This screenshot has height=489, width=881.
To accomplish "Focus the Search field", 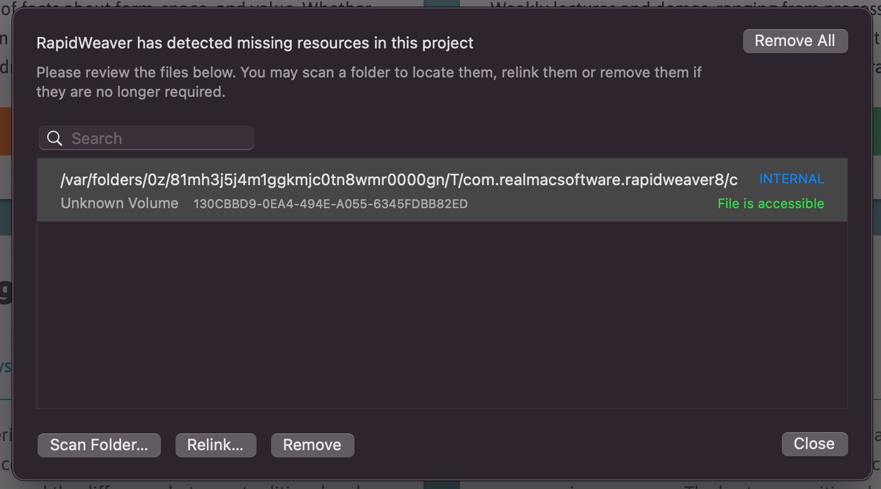I will tap(146, 139).
